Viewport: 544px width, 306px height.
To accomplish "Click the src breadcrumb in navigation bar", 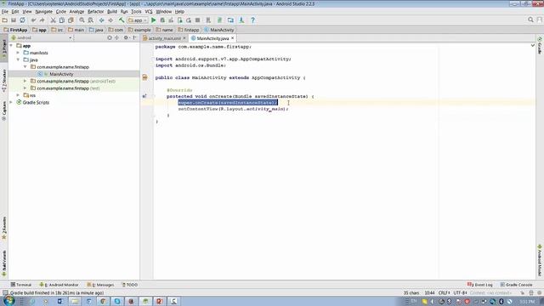I will coord(57,30).
